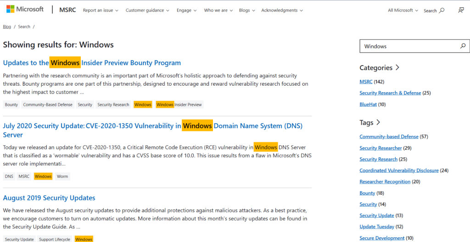
Task: Select the DNS tag chip
Action: click(9, 176)
